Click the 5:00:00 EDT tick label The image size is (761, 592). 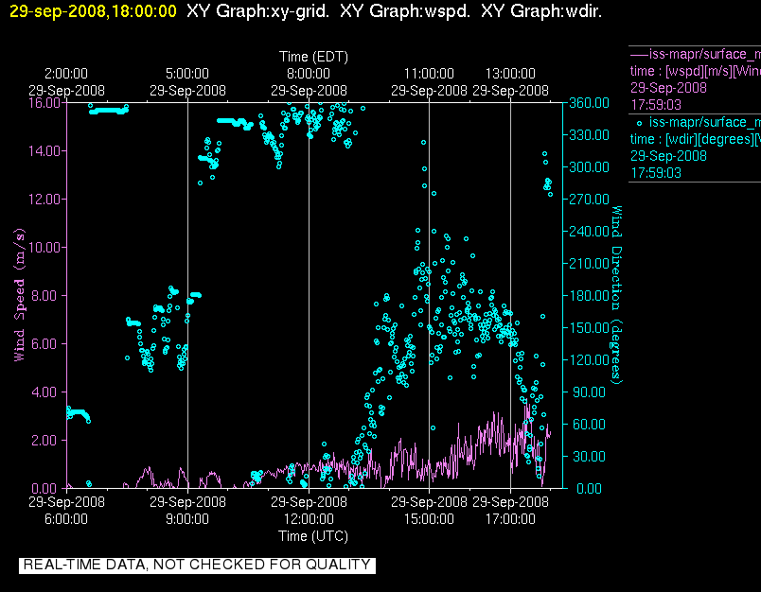coord(187,74)
